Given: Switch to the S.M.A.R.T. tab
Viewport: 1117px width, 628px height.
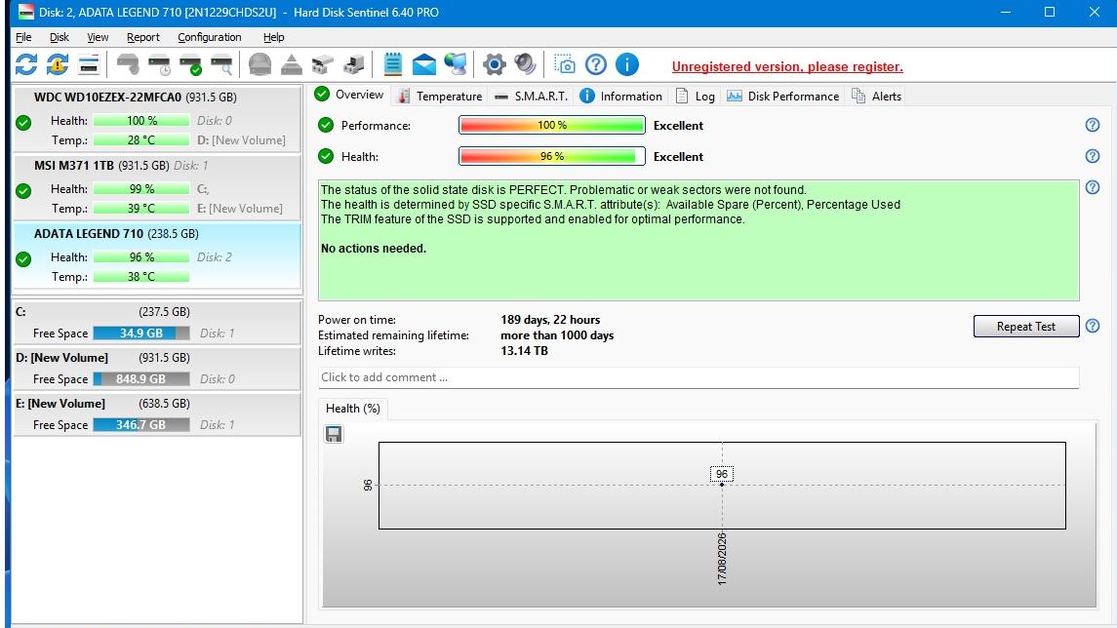Looking at the screenshot, I should [532, 97].
